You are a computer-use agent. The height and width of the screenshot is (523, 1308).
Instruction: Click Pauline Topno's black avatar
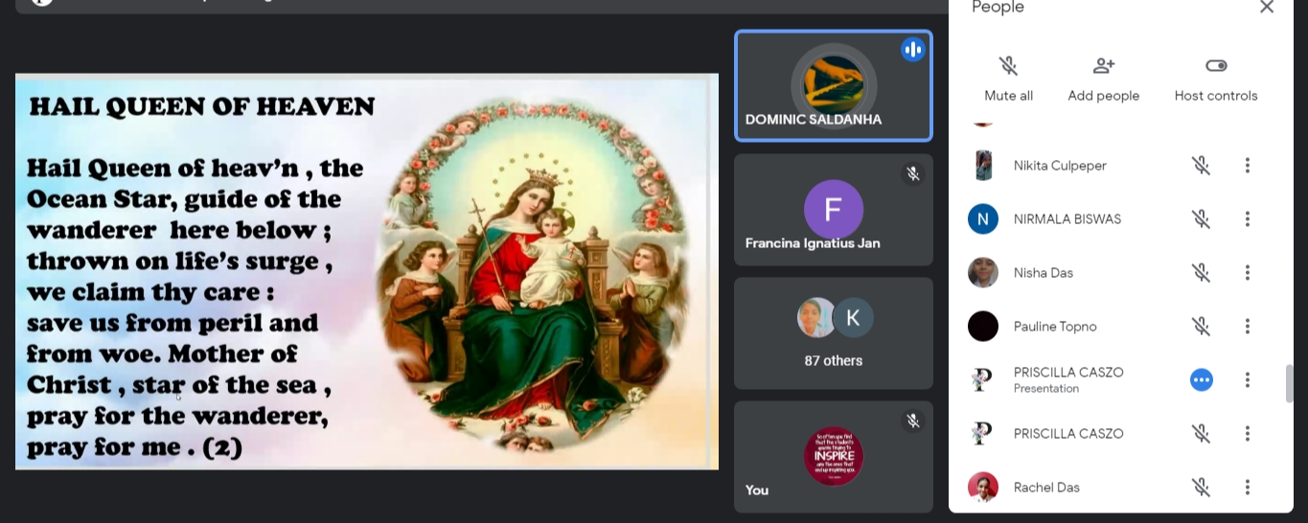983,327
